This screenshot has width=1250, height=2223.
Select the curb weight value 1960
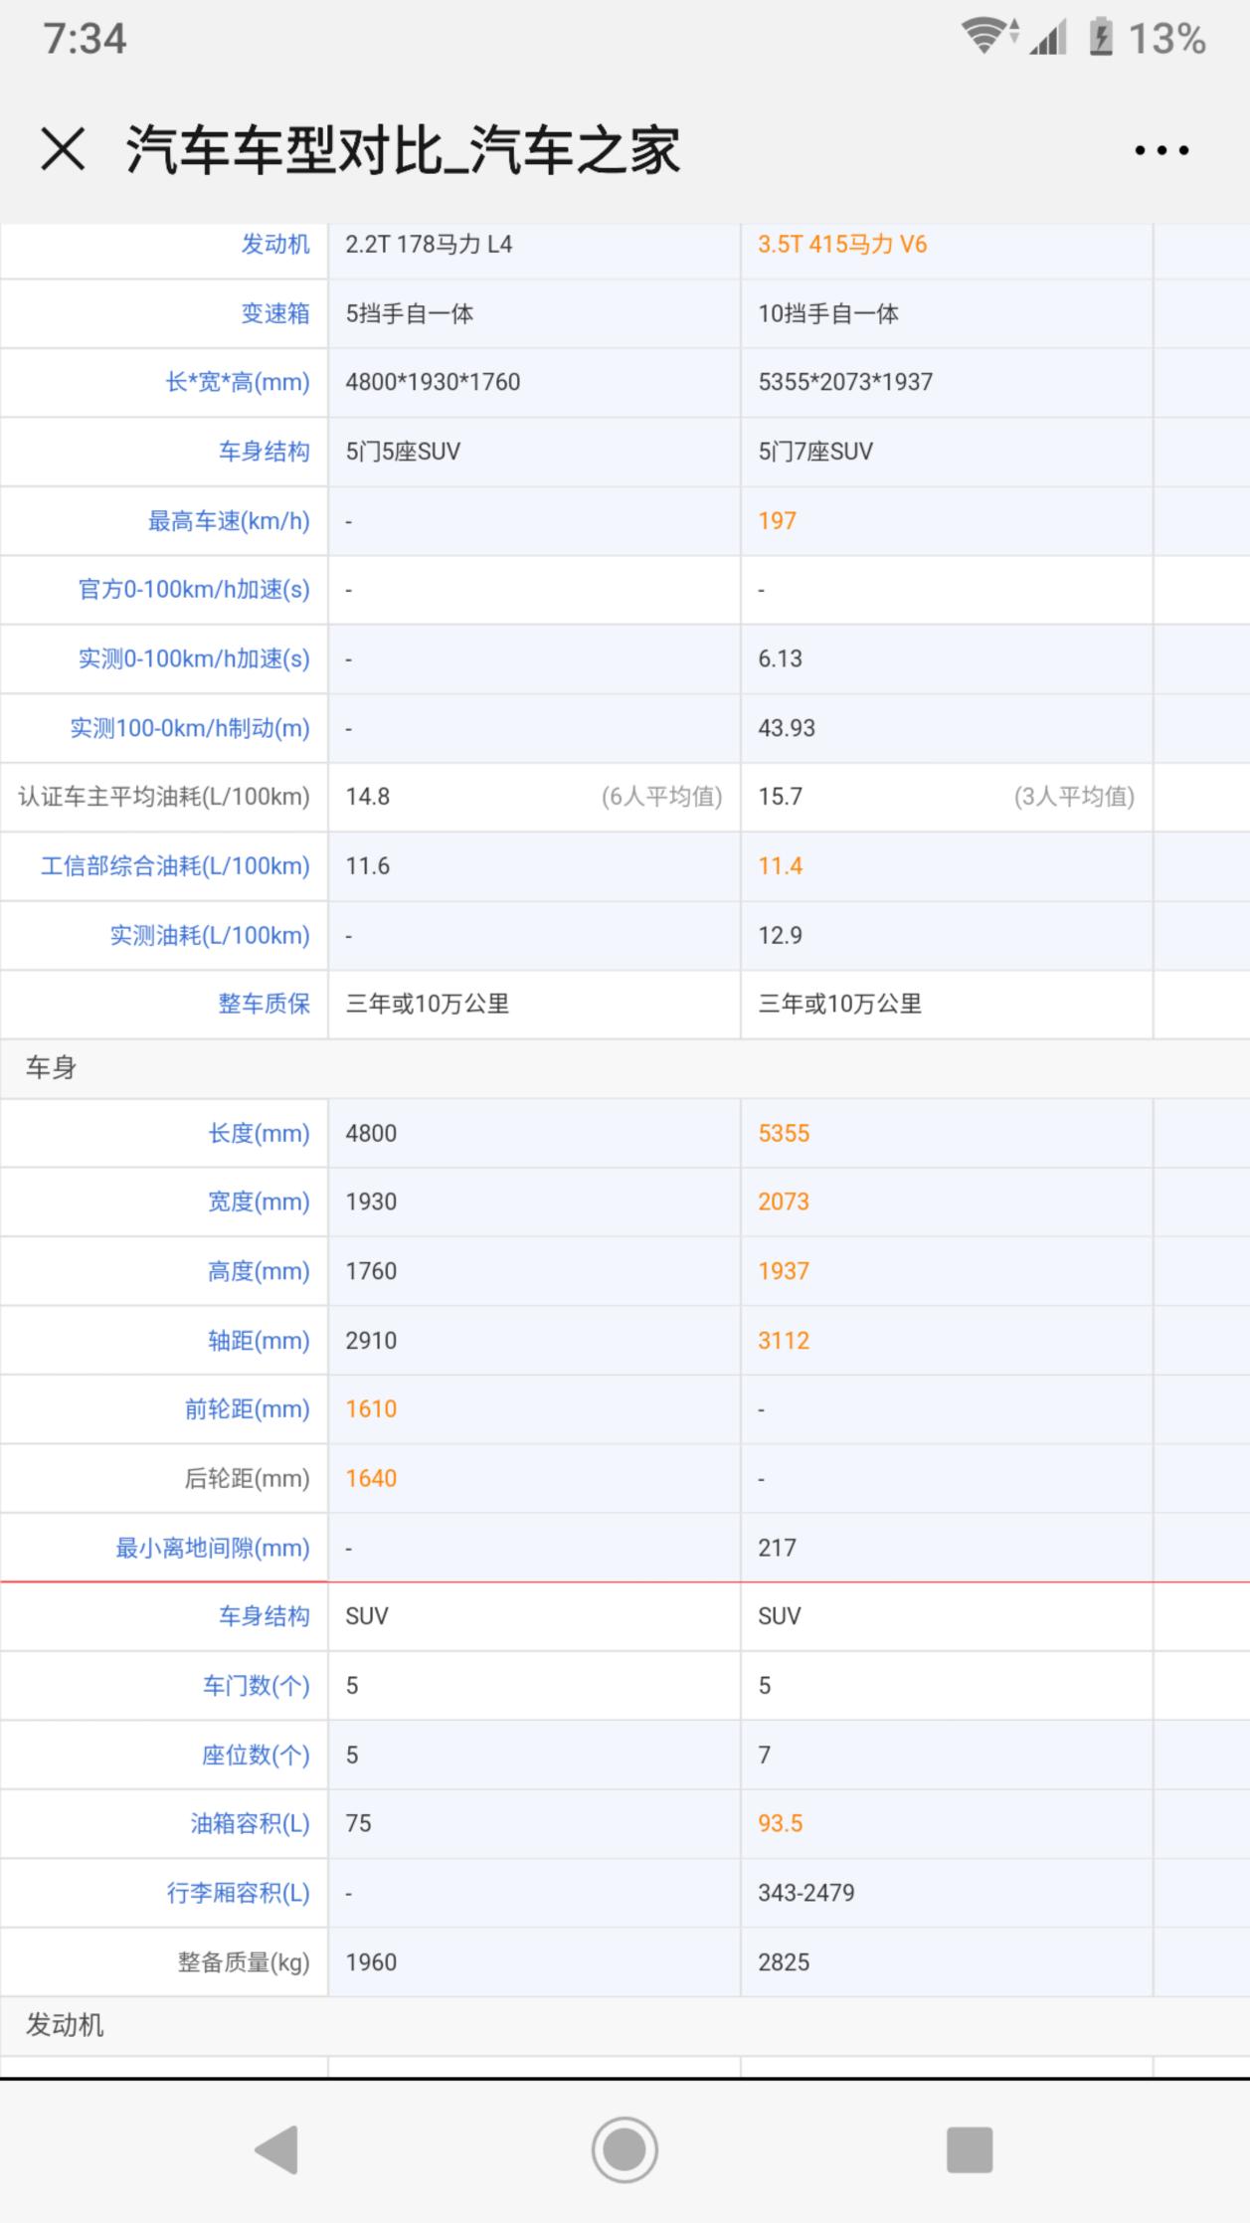pos(371,1962)
